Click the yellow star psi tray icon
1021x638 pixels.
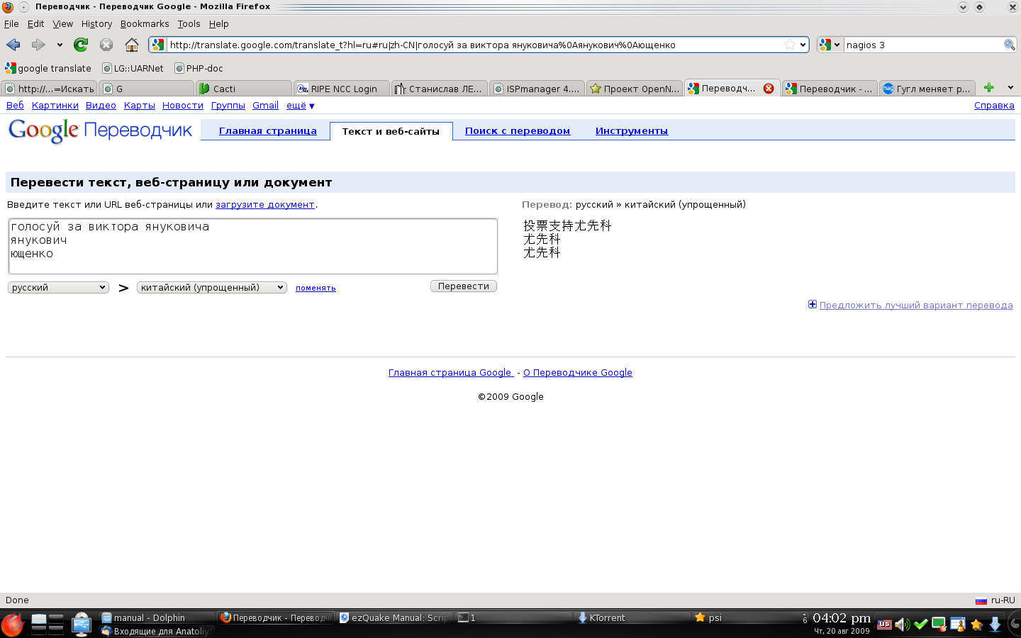pos(976,625)
